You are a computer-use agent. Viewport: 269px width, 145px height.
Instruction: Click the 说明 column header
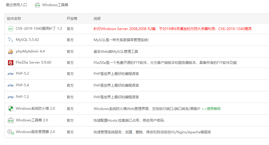pyautogui.click(x=97, y=18)
